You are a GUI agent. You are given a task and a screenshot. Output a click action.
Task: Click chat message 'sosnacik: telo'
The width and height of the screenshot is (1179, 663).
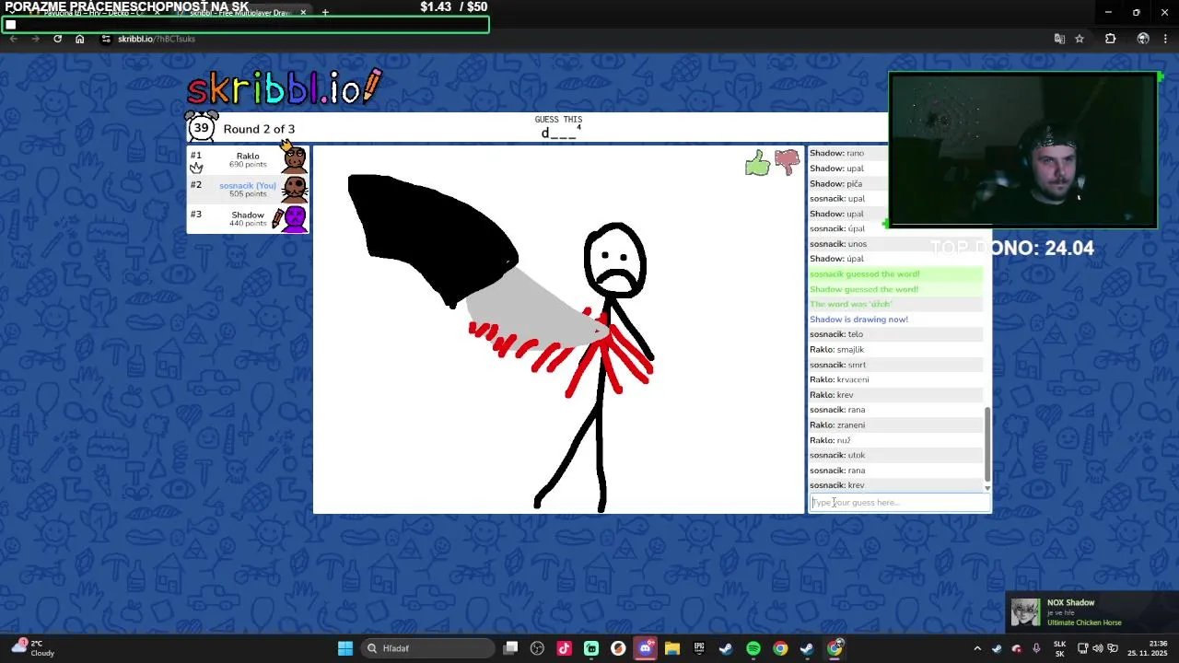click(x=836, y=334)
